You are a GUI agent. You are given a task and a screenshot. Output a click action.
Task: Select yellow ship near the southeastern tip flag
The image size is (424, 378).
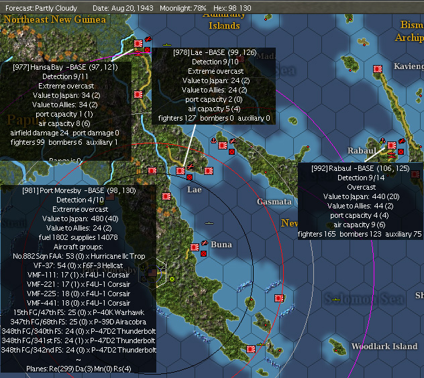pyautogui.click(x=261, y=344)
